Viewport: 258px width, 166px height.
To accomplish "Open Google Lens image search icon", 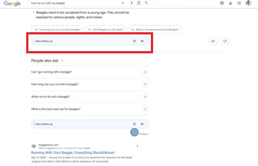I will pos(139,3).
